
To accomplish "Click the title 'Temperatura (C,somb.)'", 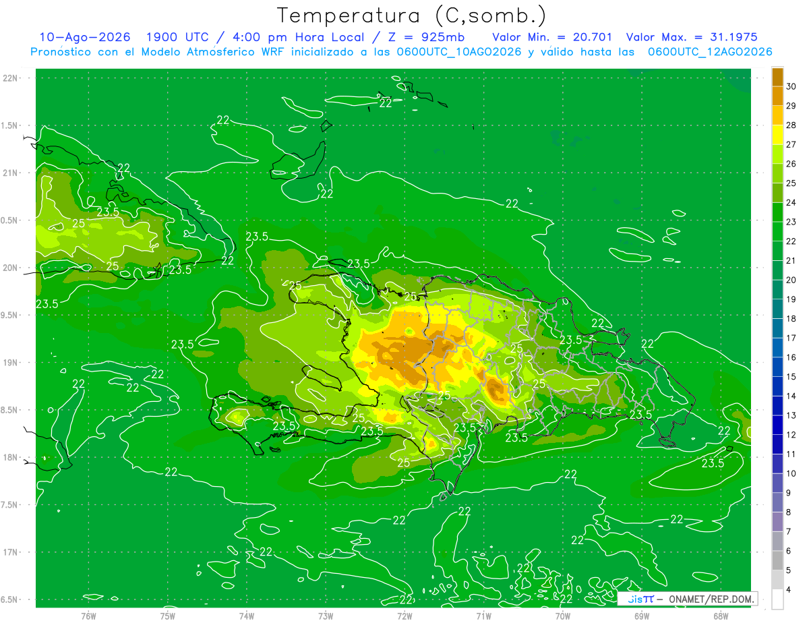I will coord(411,15).
